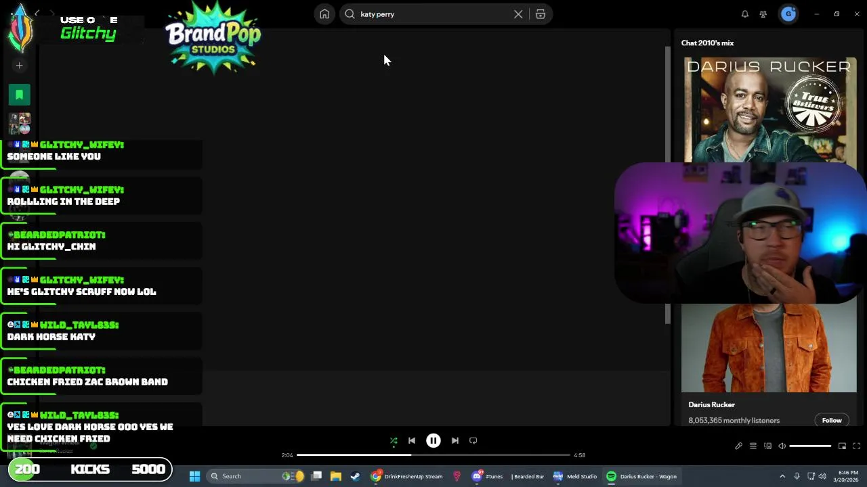Switch to DrinkFreshenUp Stream Chrome window

pos(406,476)
